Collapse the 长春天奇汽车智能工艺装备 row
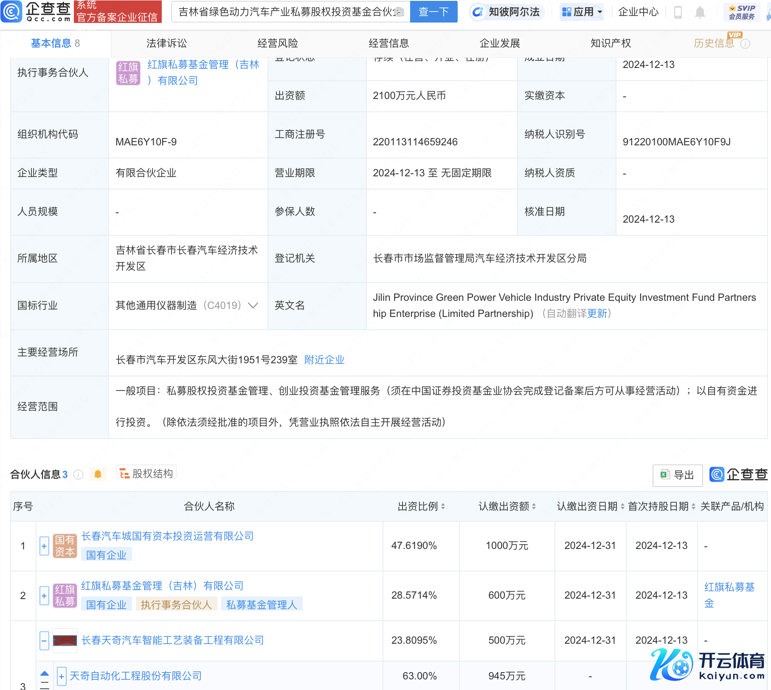The width and height of the screenshot is (771, 690). point(44,640)
